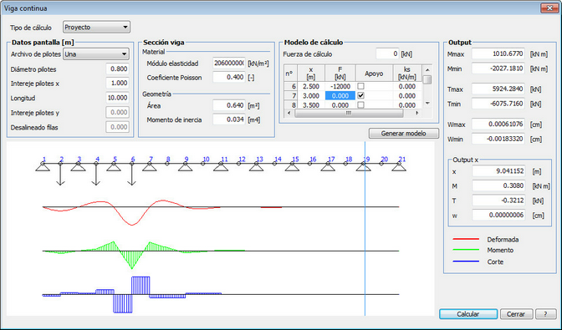
Task: Click the red Deformada legend line
Action: tap(466, 239)
